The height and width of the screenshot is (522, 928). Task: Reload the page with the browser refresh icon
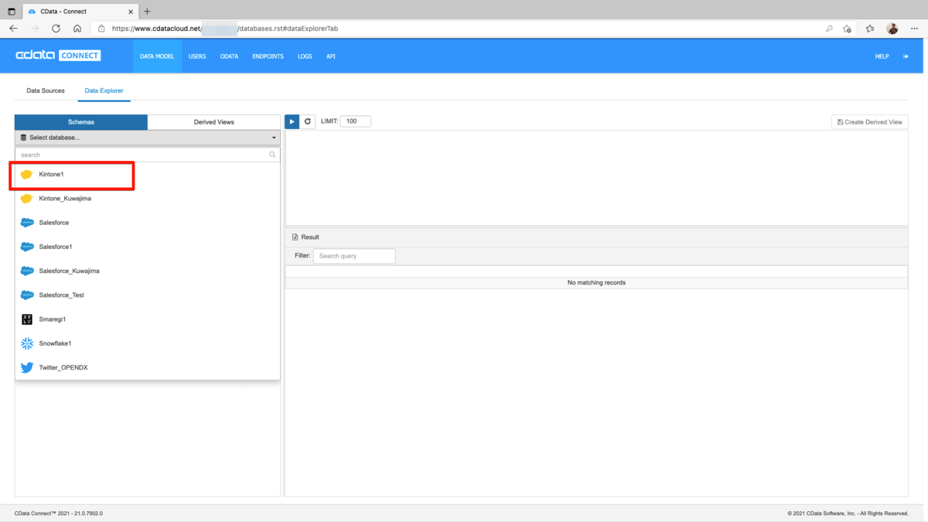coord(56,29)
